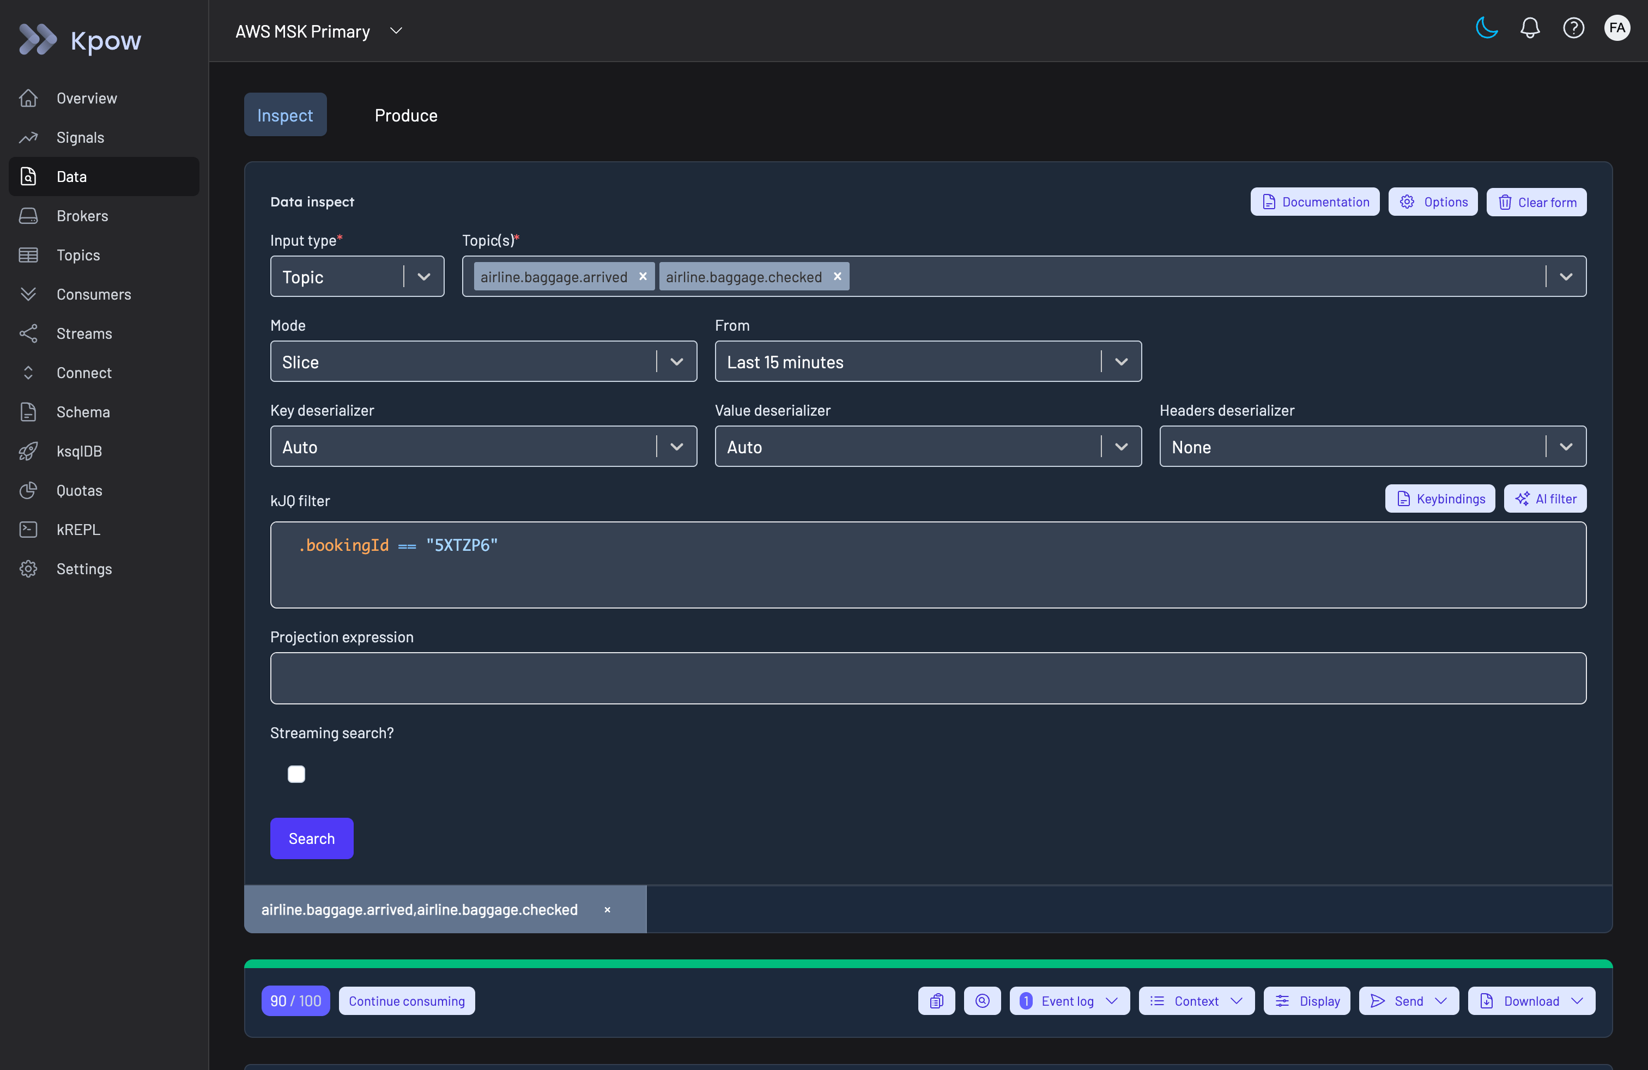Open the Mode Slice dropdown
This screenshot has height=1070, width=1648.
(483, 362)
